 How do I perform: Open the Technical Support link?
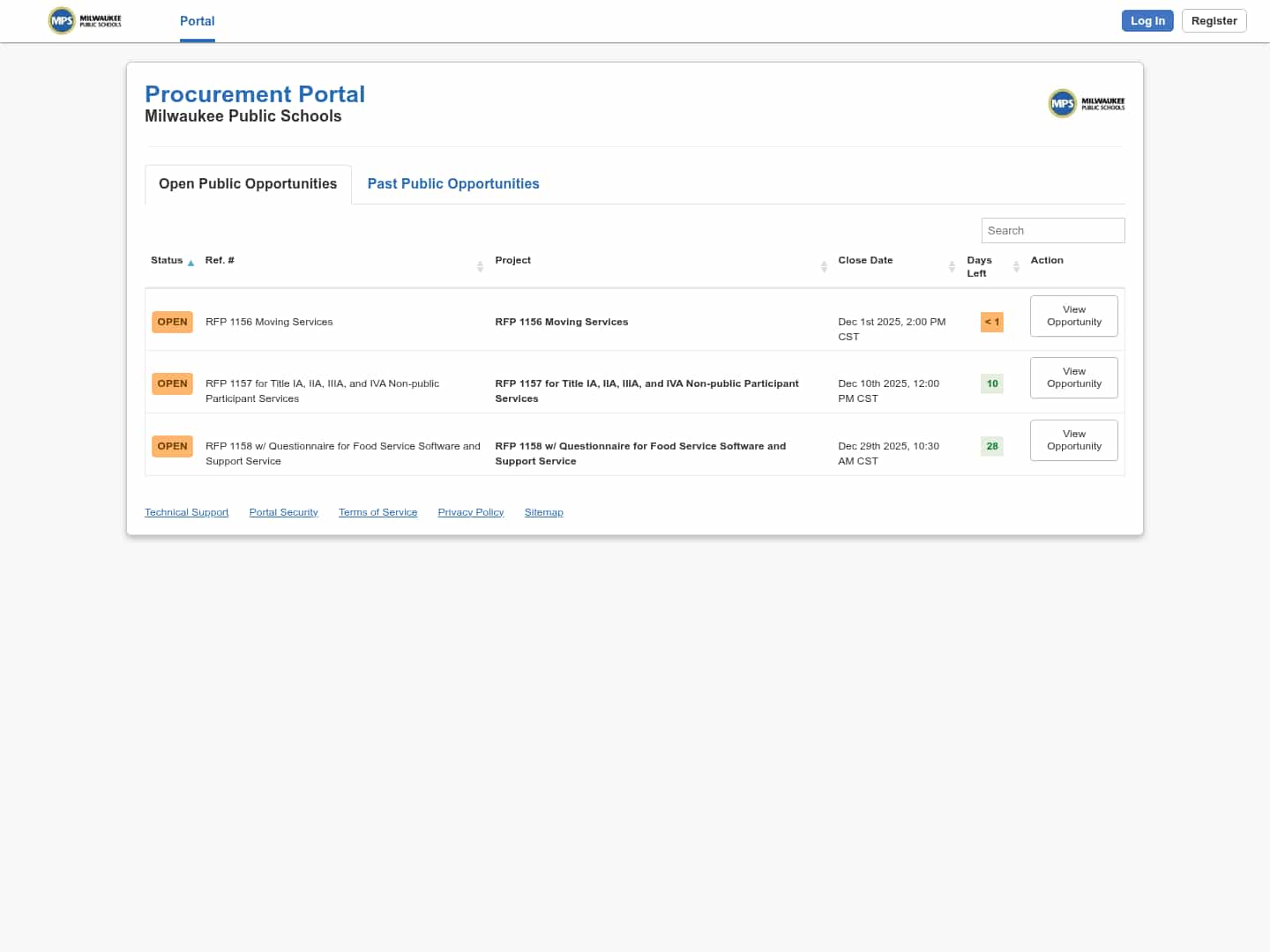pos(186,512)
